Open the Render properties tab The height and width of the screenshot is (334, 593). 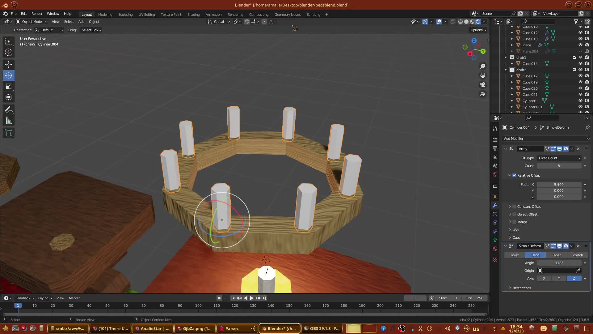(495, 139)
